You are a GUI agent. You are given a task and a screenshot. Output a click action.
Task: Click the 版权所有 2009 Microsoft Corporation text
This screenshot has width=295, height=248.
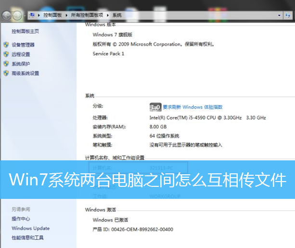pos(154,44)
